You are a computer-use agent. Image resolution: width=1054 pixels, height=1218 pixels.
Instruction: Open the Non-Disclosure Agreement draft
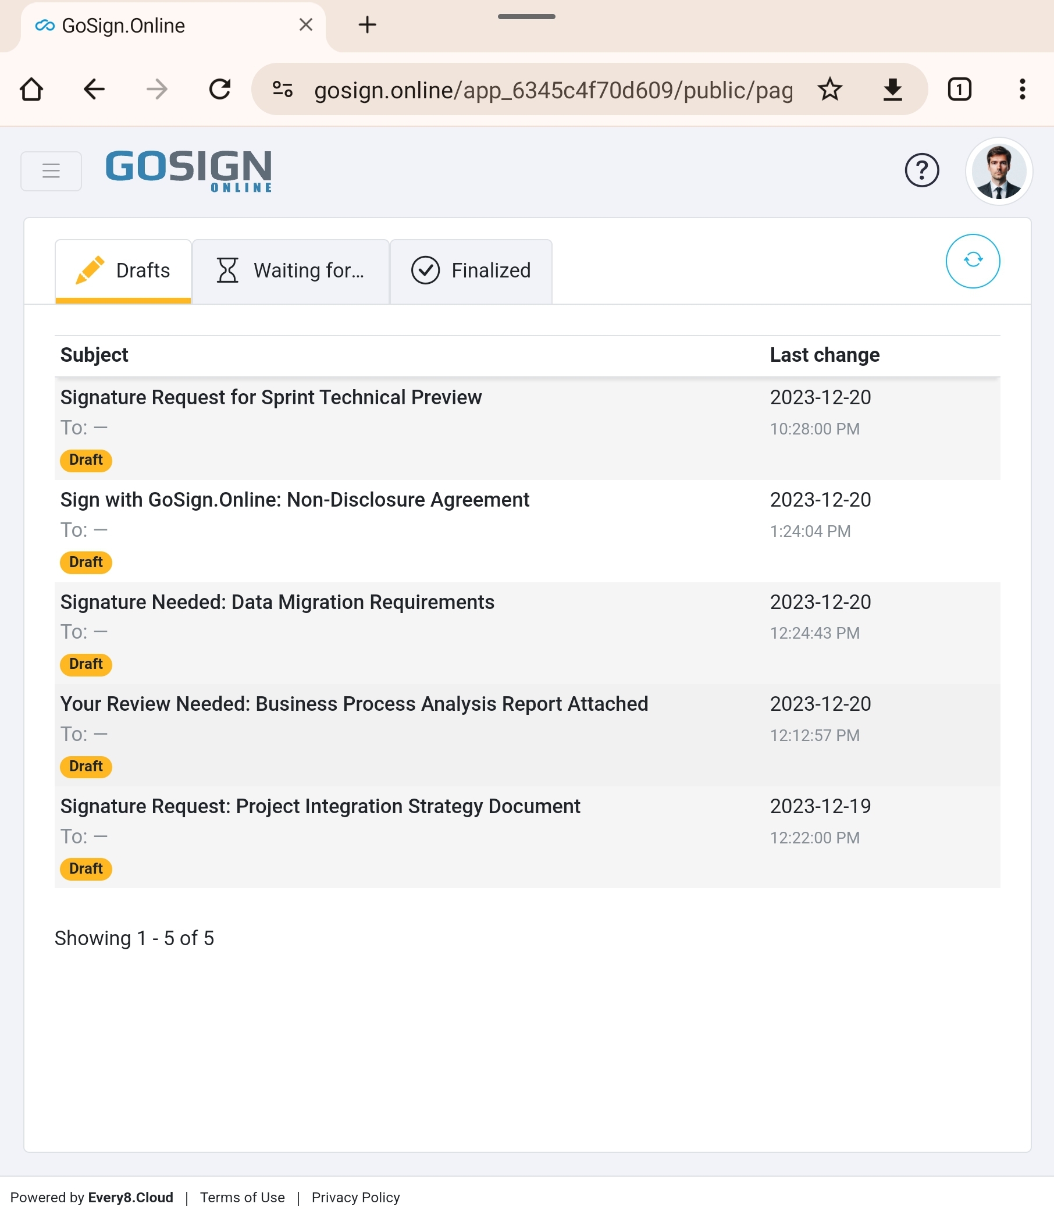295,499
